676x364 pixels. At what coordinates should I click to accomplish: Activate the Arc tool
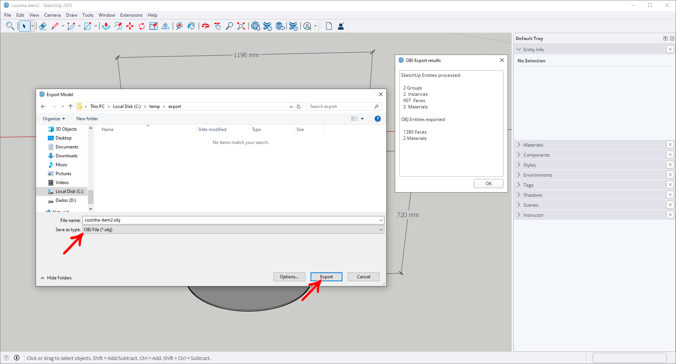coord(71,26)
